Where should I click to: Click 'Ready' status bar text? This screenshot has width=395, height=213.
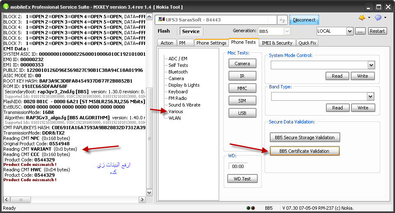pos(9,208)
